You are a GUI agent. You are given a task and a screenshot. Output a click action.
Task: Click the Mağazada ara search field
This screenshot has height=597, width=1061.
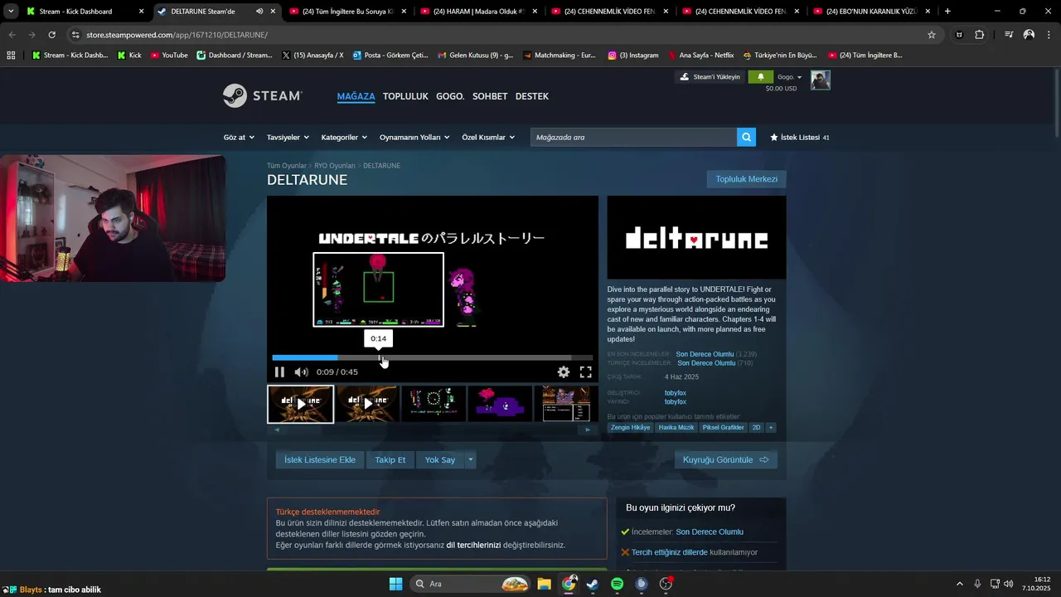click(x=633, y=137)
